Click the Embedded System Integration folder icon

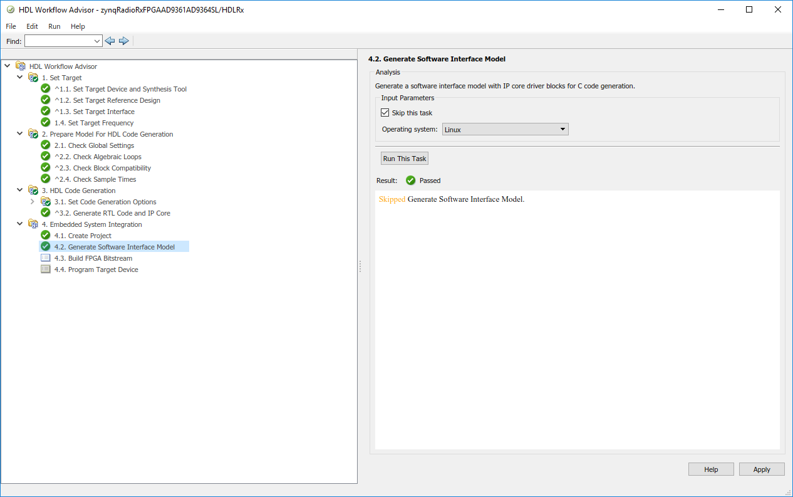click(x=33, y=224)
